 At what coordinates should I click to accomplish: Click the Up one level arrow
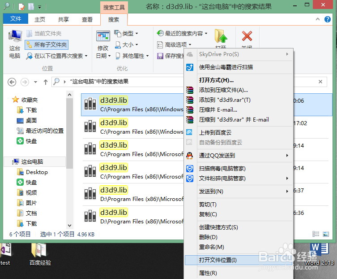(46, 82)
